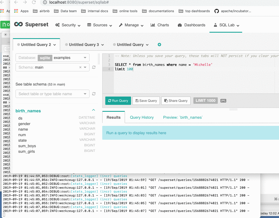Reload the browser page
Screen dimensions: 279x218
point(34,2)
